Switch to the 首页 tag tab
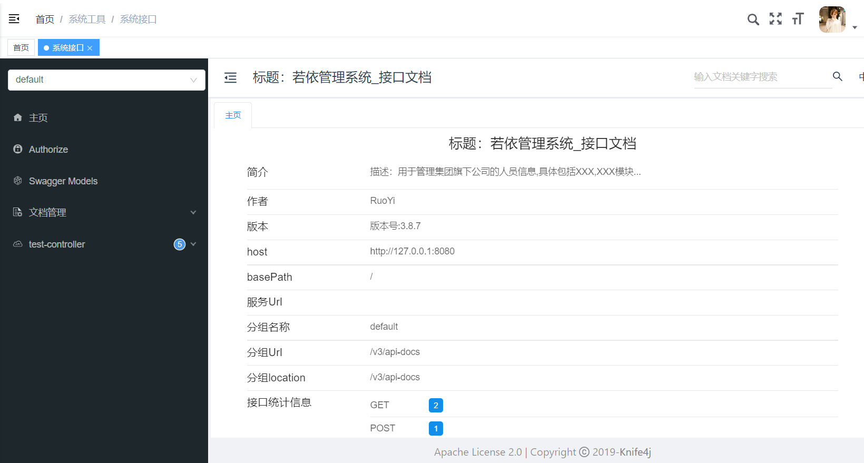The image size is (864, 463). click(21, 48)
